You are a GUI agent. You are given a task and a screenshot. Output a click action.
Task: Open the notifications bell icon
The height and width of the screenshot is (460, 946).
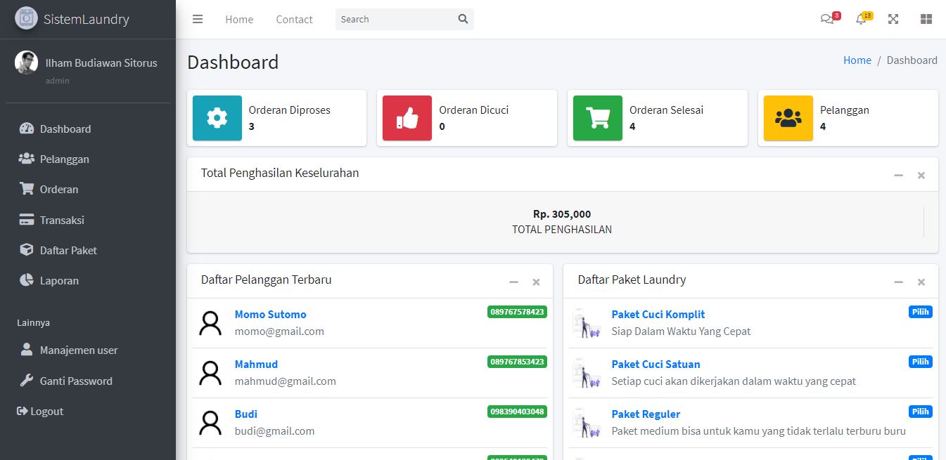(x=859, y=19)
